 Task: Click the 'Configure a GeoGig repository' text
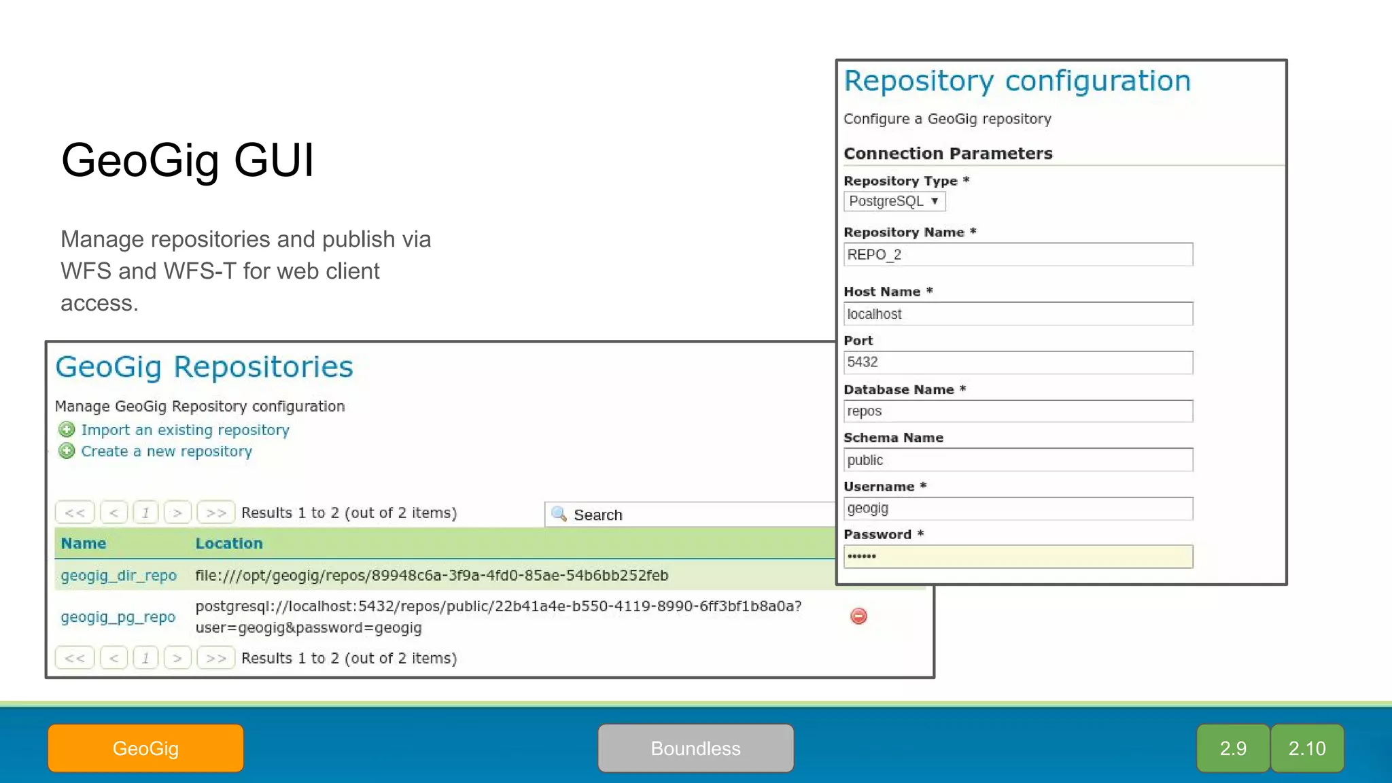947,119
